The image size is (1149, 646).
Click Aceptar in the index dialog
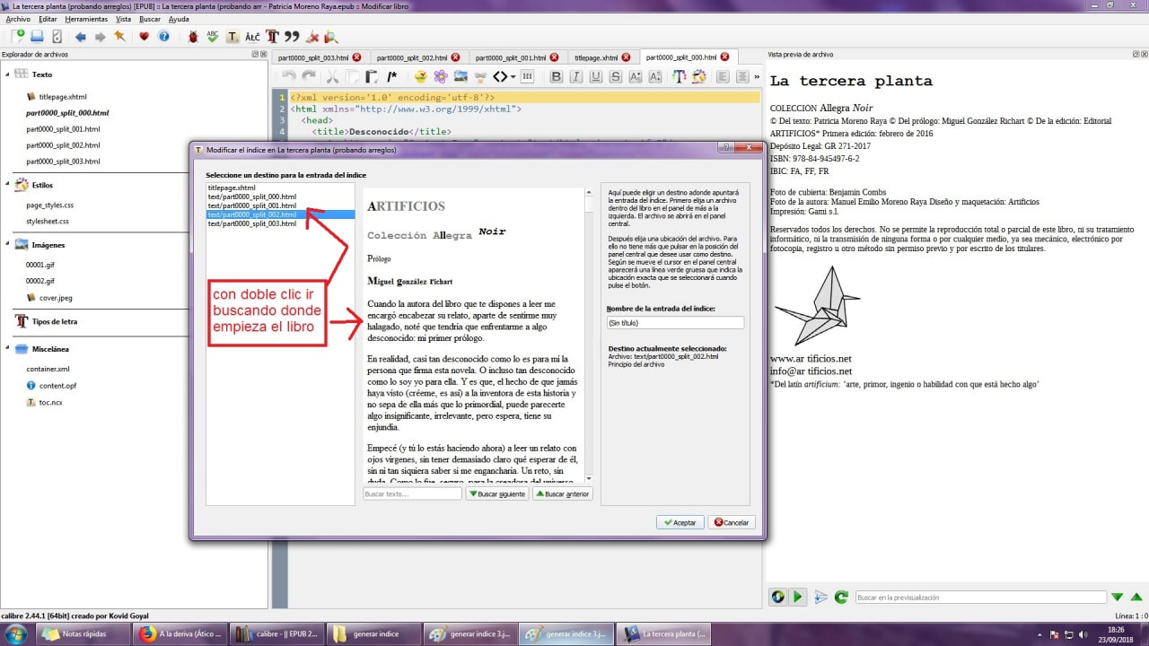click(x=680, y=522)
